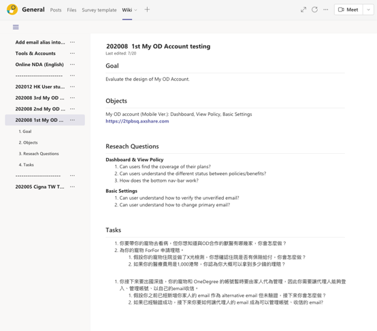Switch to Survey template tab
Viewport: 377px width, 331px height.
pyautogui.click(x=99, y=10)
